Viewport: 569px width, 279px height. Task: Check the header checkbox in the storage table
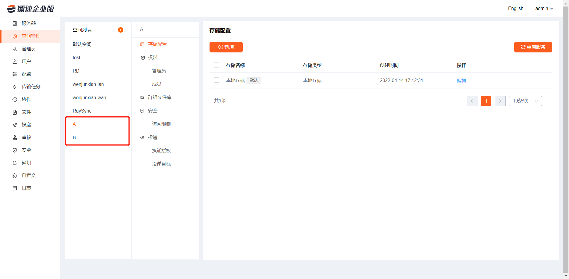pos(217,65)
